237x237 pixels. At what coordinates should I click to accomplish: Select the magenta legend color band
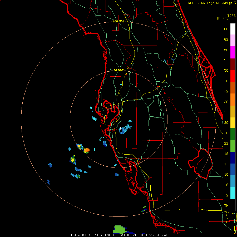233,52
